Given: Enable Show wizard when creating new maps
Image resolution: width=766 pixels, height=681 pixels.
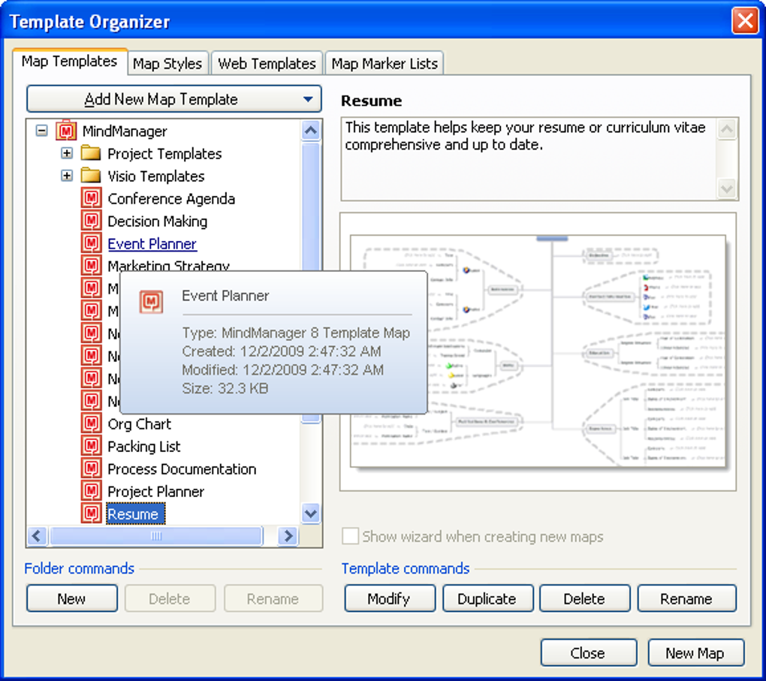Looking at the screenshot, I should click(x=350, y=536).
